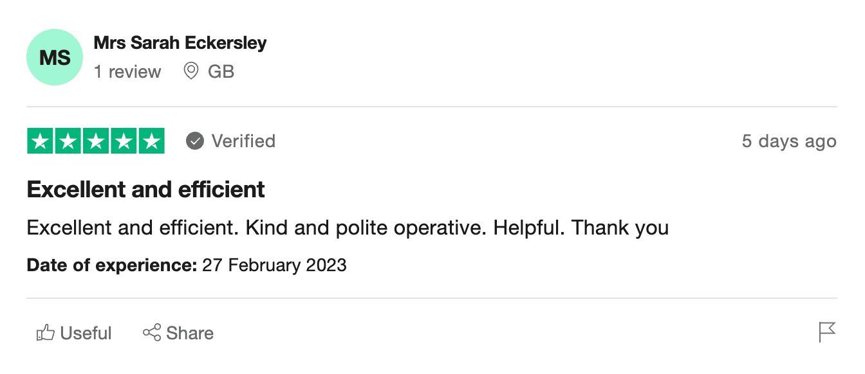The width and height of the screenshot is (865, 374).
Task: Click the GB country label
Action: [x=221, y=71]
